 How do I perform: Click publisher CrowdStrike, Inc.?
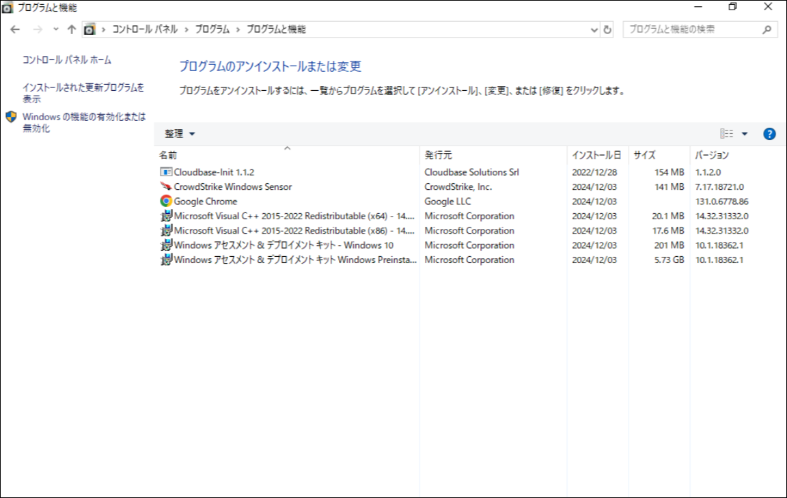(x=458, y=186)
